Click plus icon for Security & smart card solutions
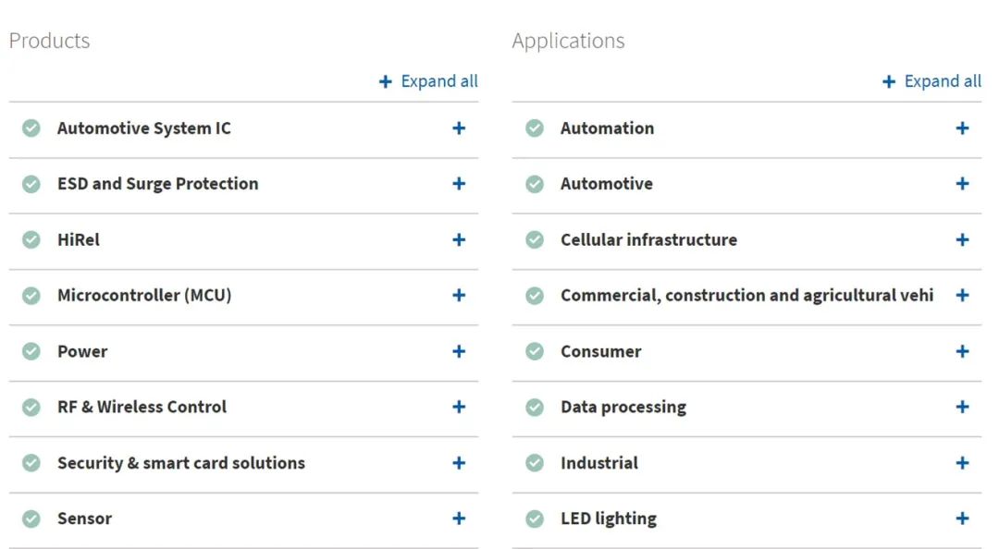999x549 pixels. (x=459, y=463)
